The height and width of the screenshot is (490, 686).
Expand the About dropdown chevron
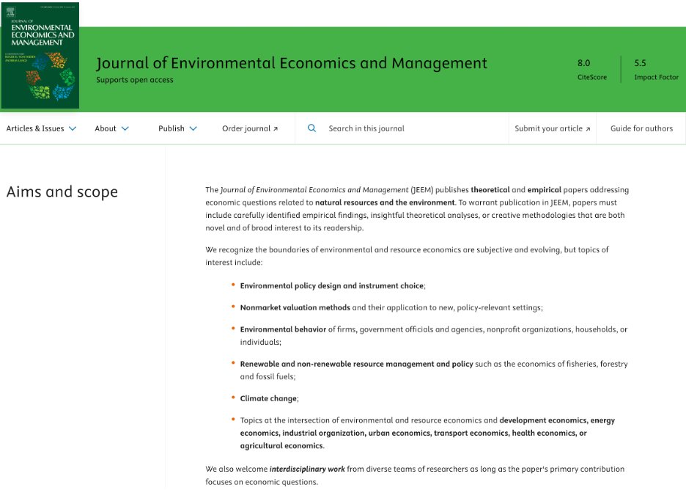pyautogui.click(x=125, y=129)
